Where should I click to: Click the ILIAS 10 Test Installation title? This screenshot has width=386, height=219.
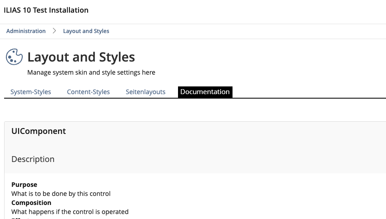tap(46, 10)
